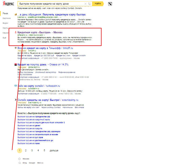The width and height of the screenshot is (192, 167).
Task: Click the Alfabank favicon icon
Action: (x=16, y=32)
